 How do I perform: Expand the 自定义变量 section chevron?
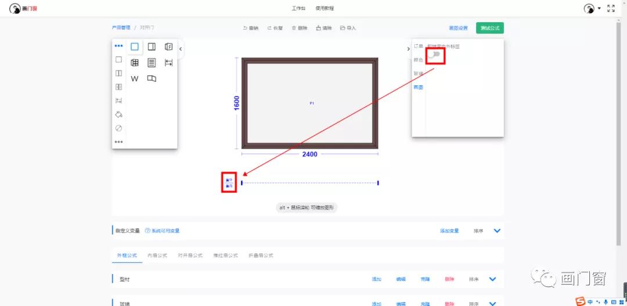[497, 231]
